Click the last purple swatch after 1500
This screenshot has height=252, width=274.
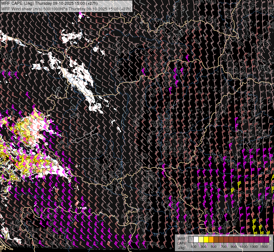coord(266,240)
